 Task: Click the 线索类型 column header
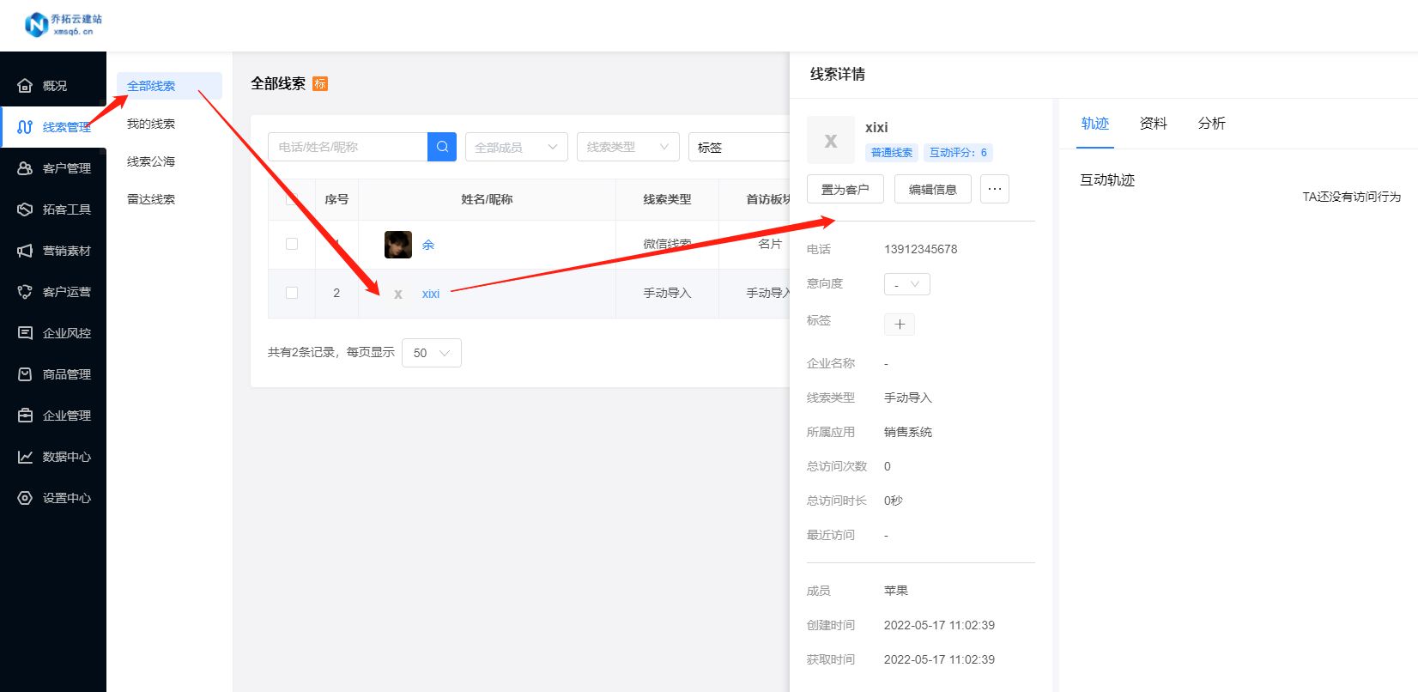pyautogui.click(x=667, y=199)
